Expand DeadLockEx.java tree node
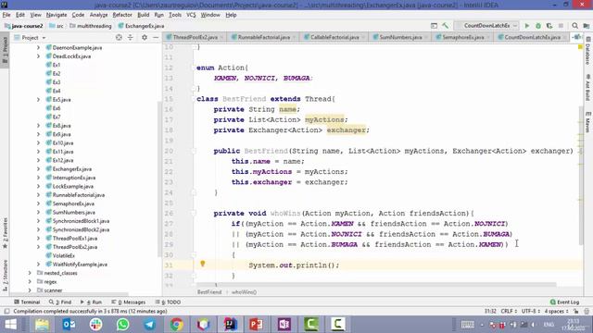The width and height of the screenshot is (593, 333). click(x=38, y=56)
